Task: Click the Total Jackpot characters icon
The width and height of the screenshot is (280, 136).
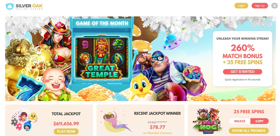Action: click(24, 120)
